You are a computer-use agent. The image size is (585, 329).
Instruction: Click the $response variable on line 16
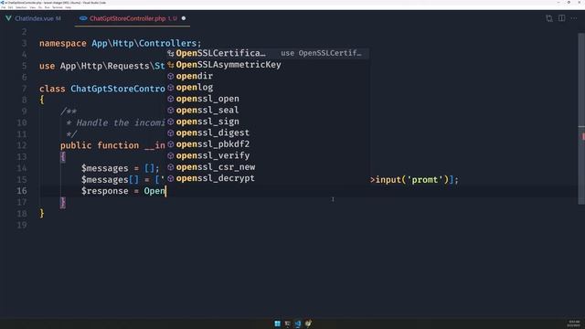[105, 191]
